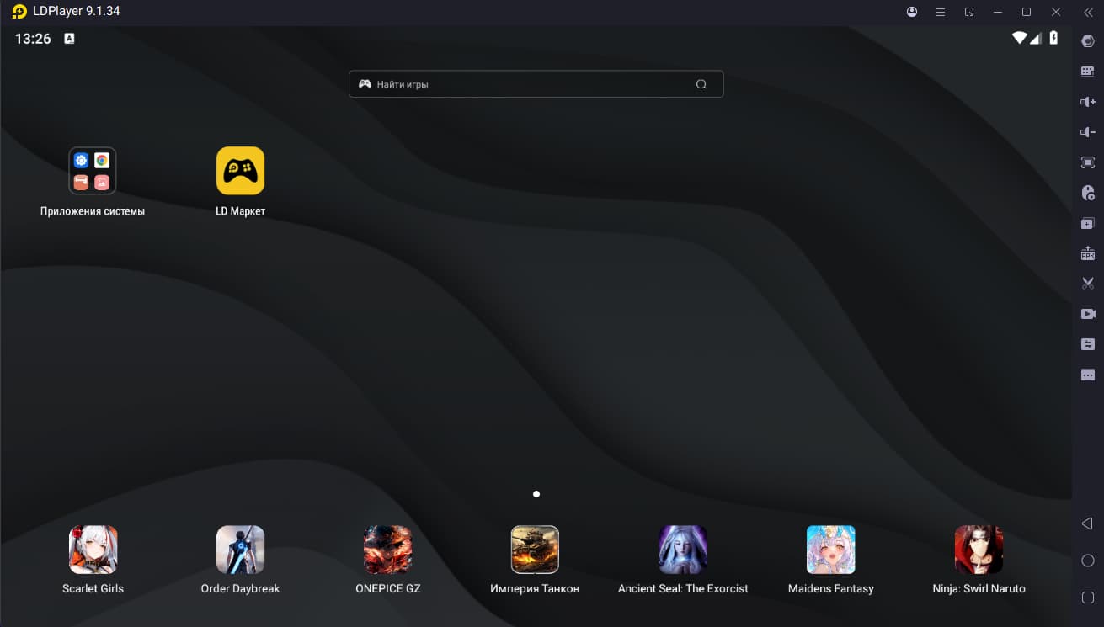Screen dimensions: 1104x627
Task: Collapse the sidebar with double-chevron icon
Action: 1087,12
